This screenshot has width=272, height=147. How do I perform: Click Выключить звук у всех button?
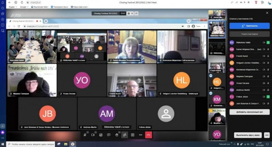point(248,135)
